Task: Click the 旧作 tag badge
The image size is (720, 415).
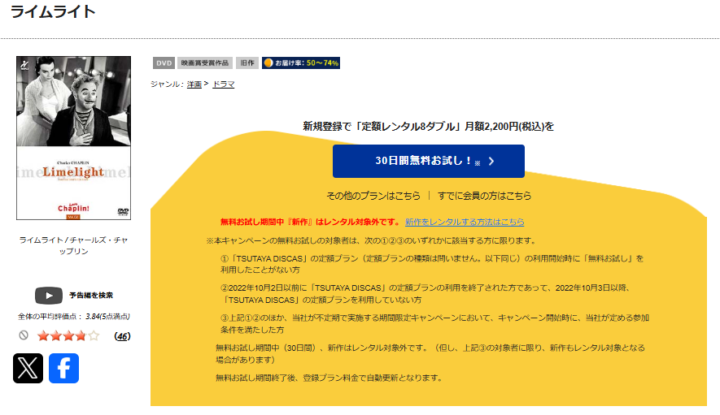Action: coord(247,63)
